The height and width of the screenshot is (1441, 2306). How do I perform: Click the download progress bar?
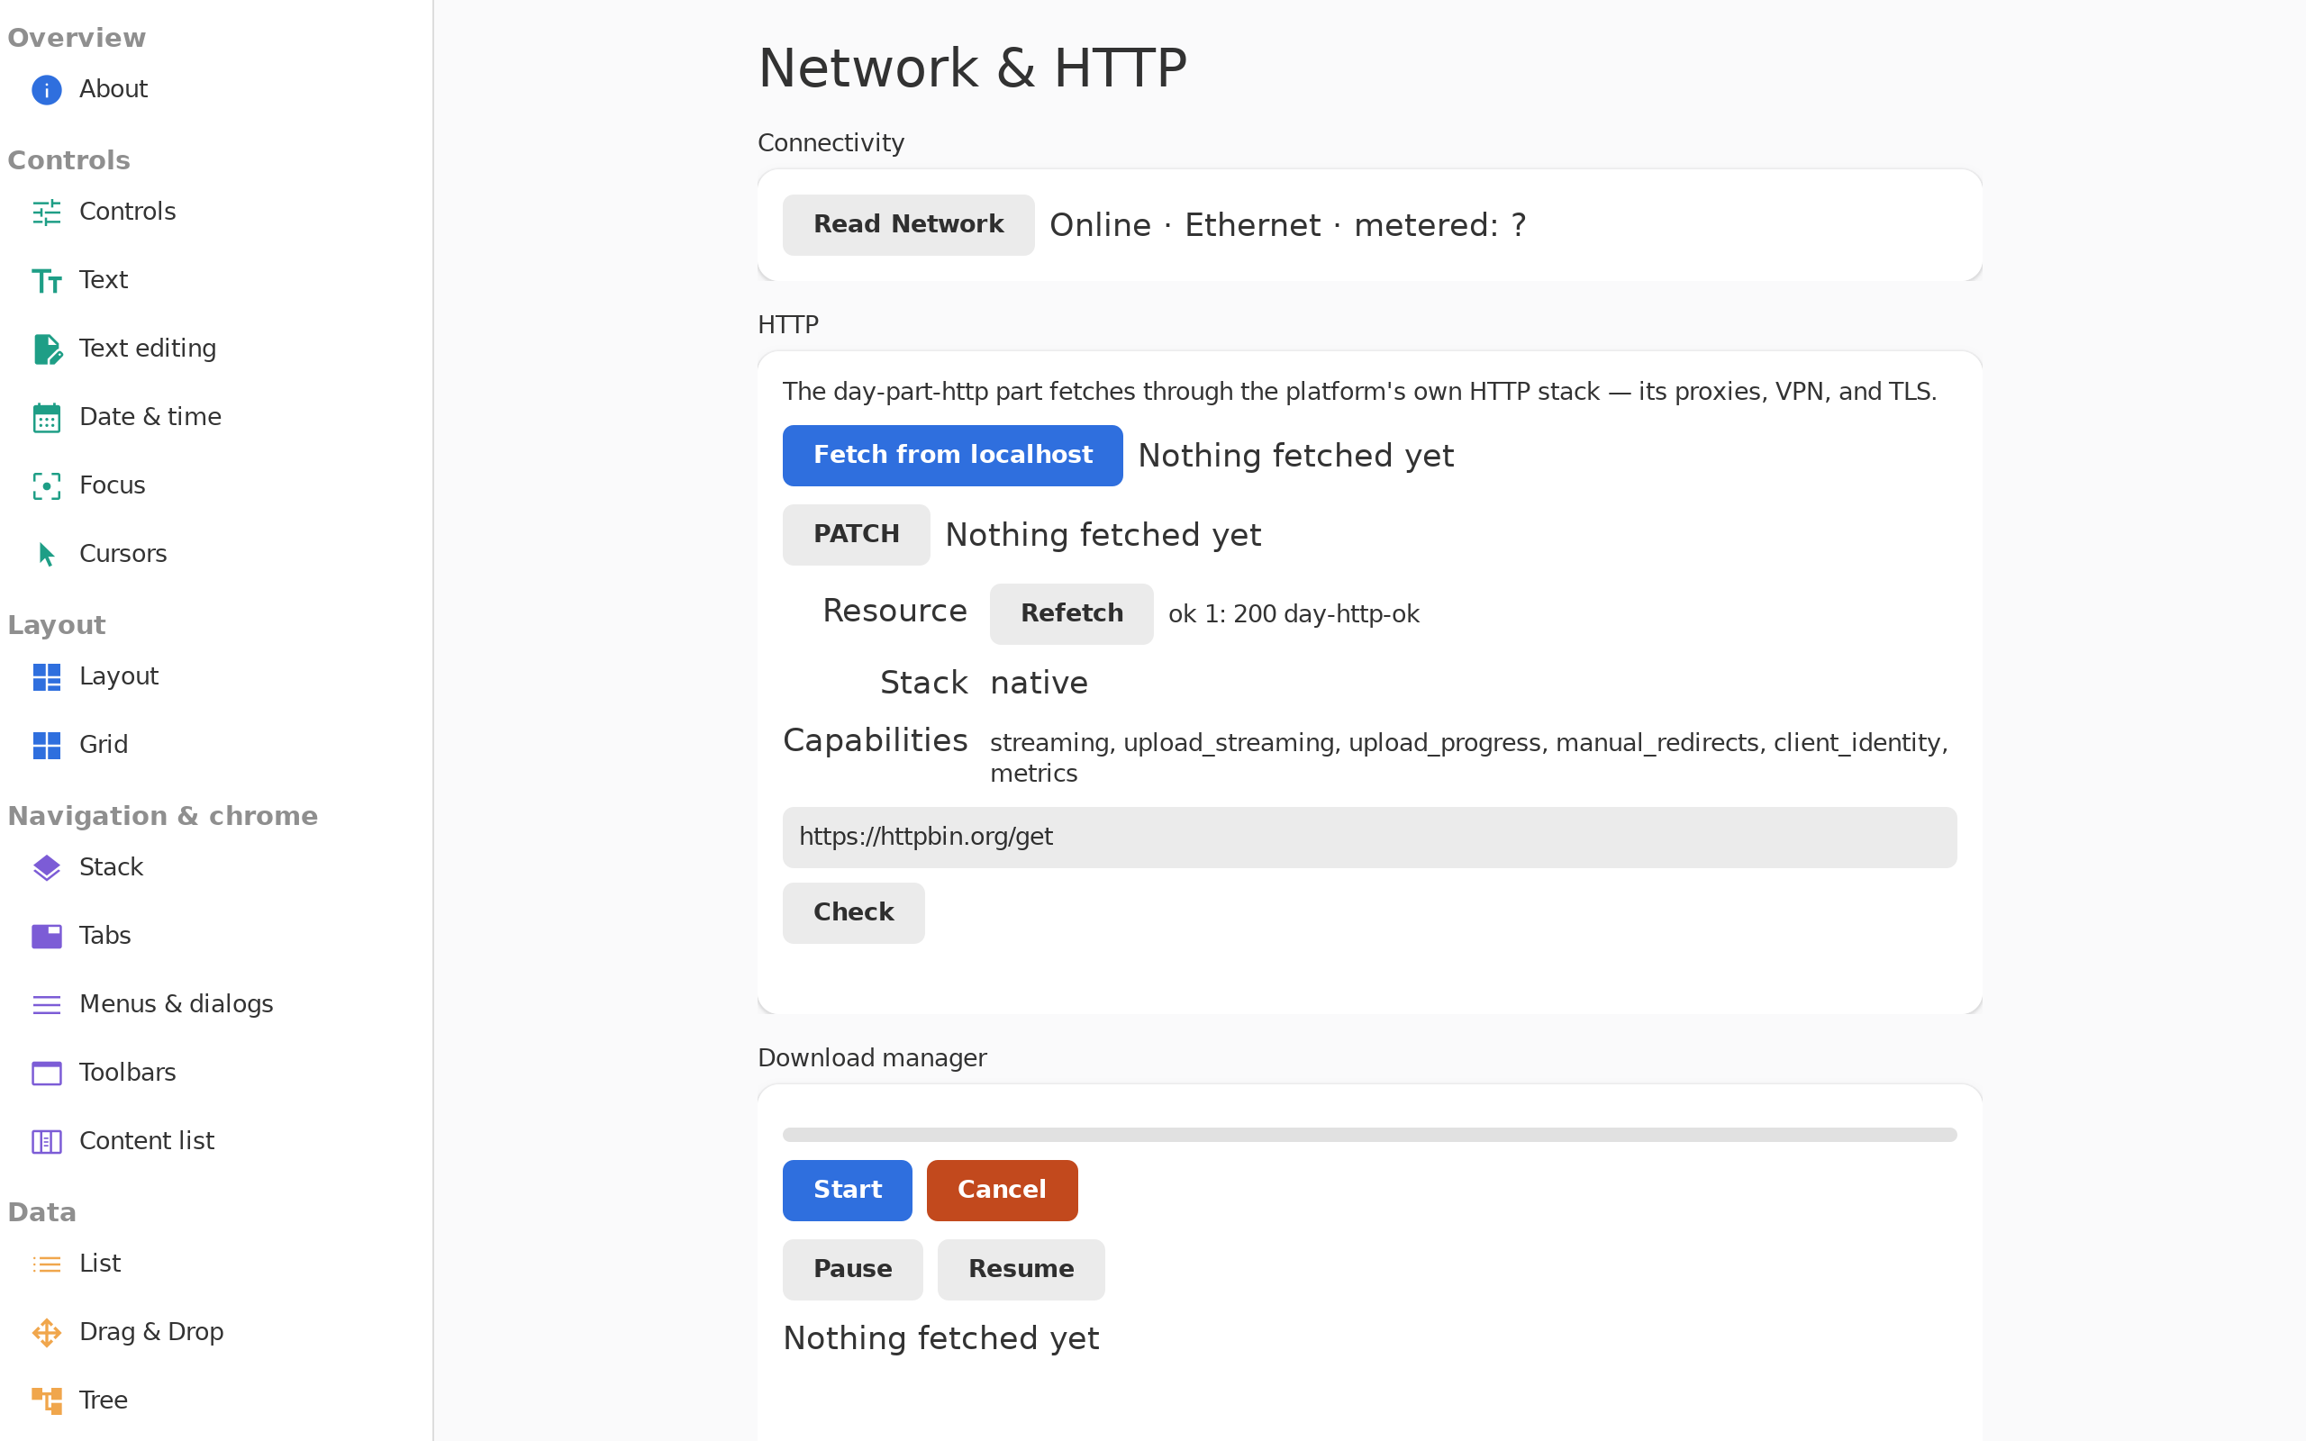[1369, 1135]
